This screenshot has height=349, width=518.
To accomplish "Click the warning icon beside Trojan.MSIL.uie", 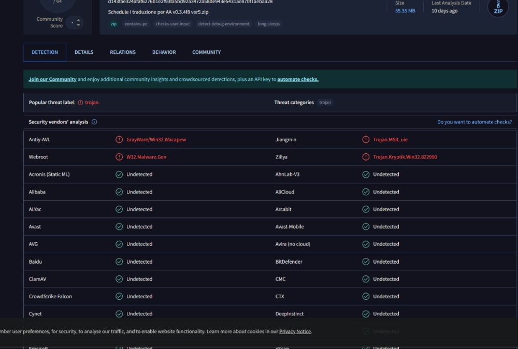I will [366, 140].
